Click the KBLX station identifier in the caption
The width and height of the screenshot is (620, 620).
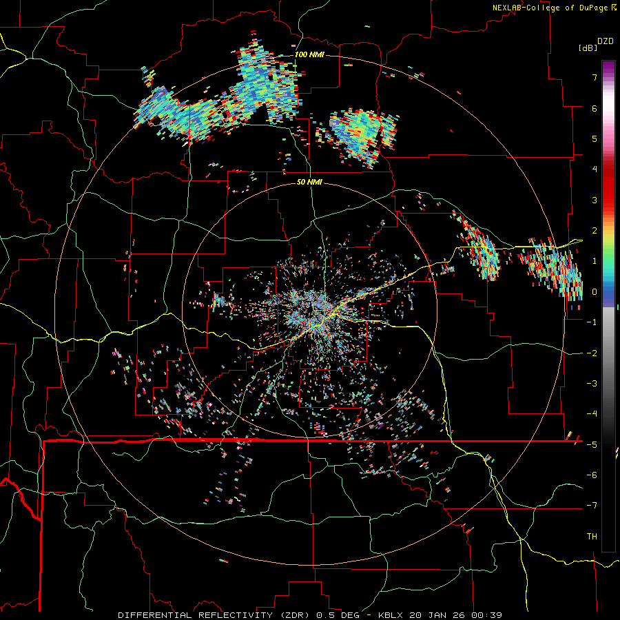[391, 615]
